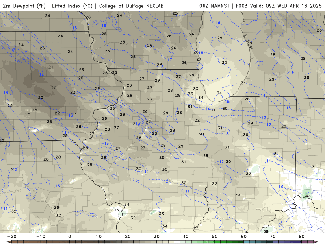Click the blue lifted index contour label "10"
The image size is (325, 244).
pos(281,187)
